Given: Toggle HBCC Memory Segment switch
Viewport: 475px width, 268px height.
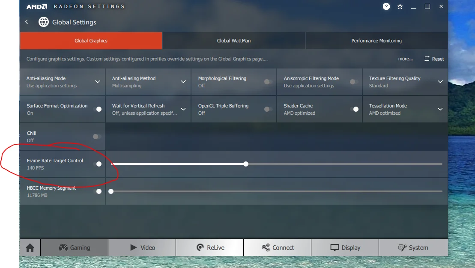Looking at the screenshot, I should tap(97, 191).
